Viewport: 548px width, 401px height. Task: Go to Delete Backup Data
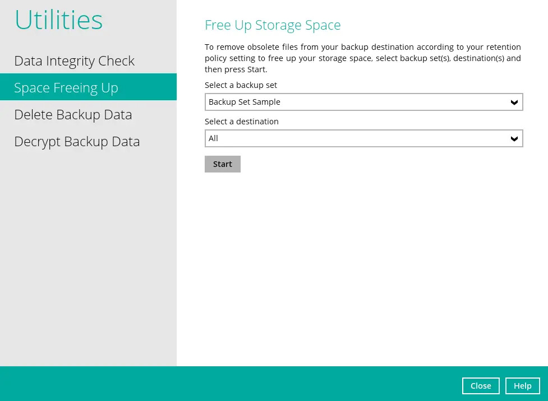point(73,114)
